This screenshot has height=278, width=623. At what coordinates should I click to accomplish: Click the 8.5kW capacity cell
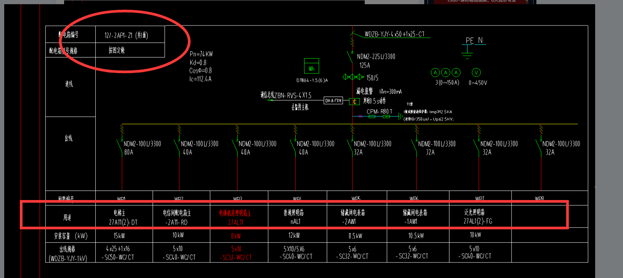(x=357, y=236)
